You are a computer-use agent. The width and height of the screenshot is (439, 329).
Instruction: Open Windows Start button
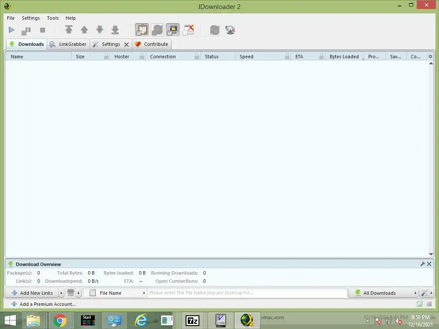10,320
